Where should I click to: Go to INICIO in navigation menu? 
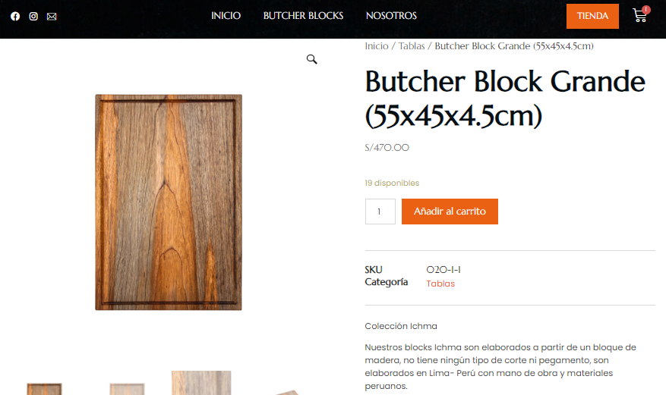tap(226, 16)
